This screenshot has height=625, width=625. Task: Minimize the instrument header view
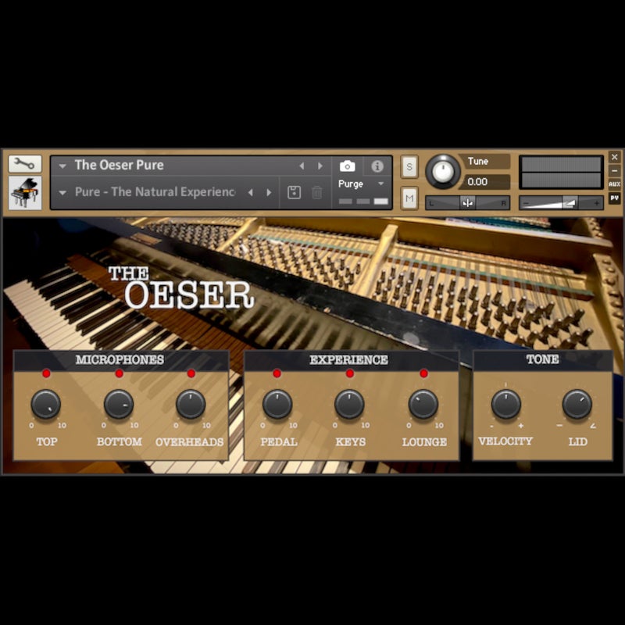coord(614,170)
